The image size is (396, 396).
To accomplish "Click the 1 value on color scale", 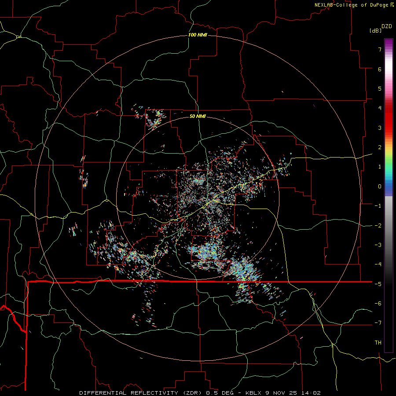I will pyautogui.click(x=380, y=167).
